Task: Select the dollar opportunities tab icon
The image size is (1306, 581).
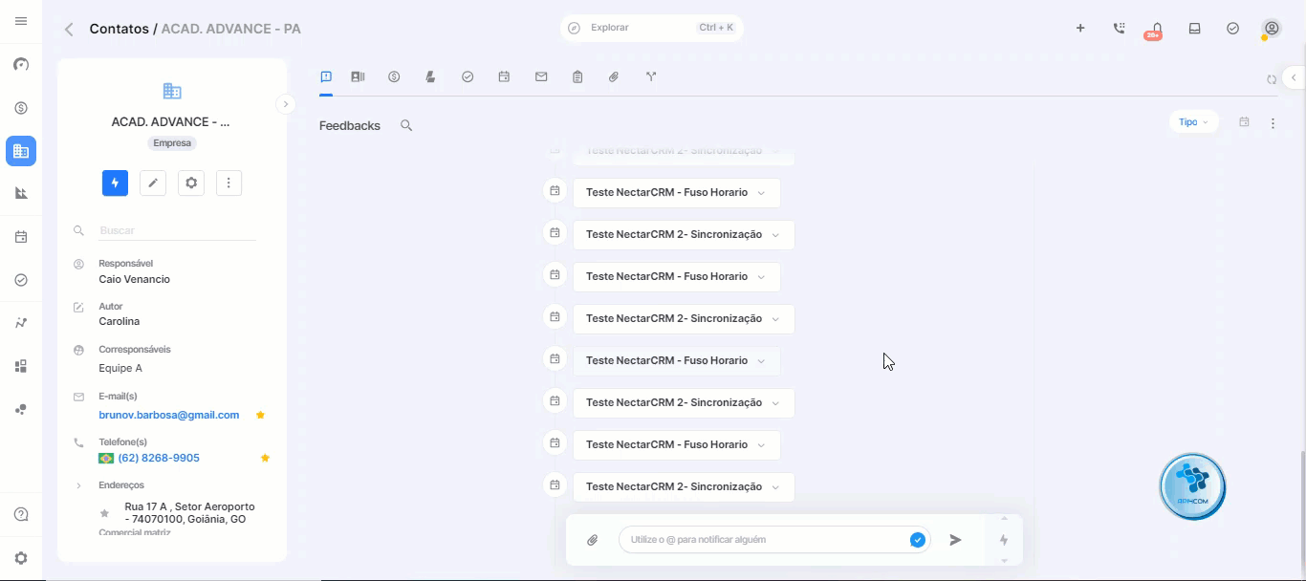Action: (394, 76)
